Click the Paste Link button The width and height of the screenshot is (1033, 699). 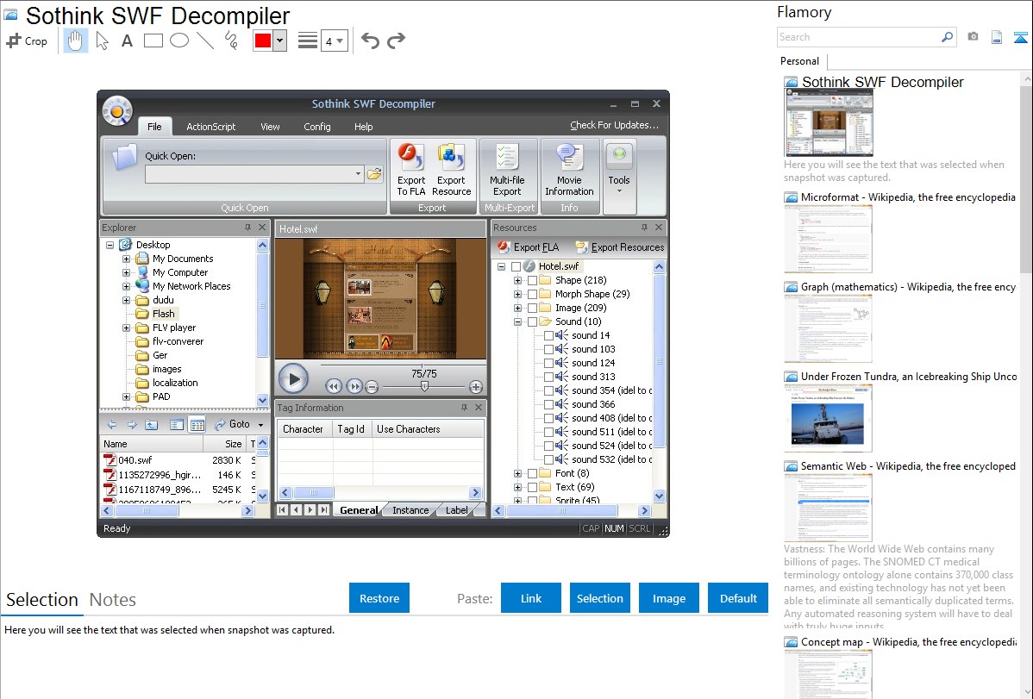[x=531, y=598]
